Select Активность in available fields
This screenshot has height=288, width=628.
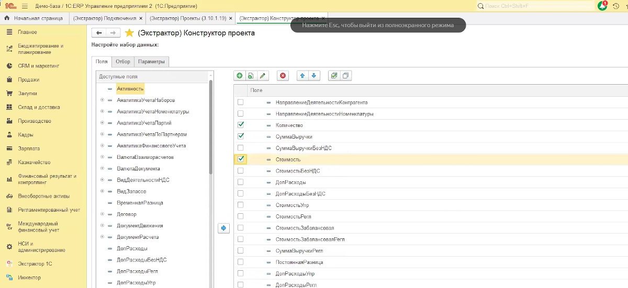(x=130, y=89)
